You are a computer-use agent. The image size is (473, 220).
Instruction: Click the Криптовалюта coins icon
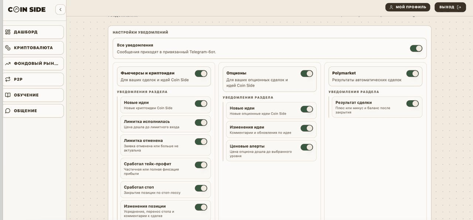pos(8,48)
